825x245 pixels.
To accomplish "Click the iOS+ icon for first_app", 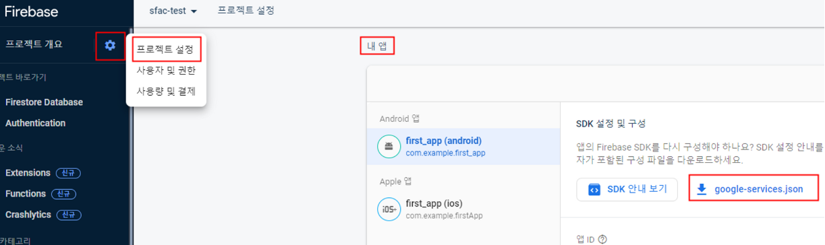I will 389,209.
